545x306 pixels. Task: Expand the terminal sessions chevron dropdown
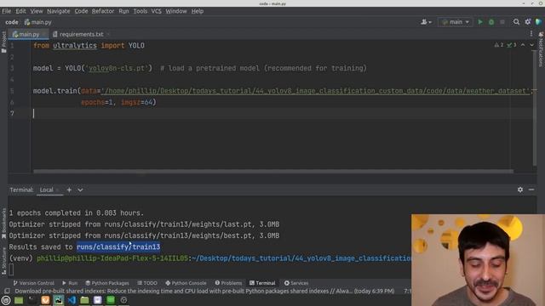80,190
